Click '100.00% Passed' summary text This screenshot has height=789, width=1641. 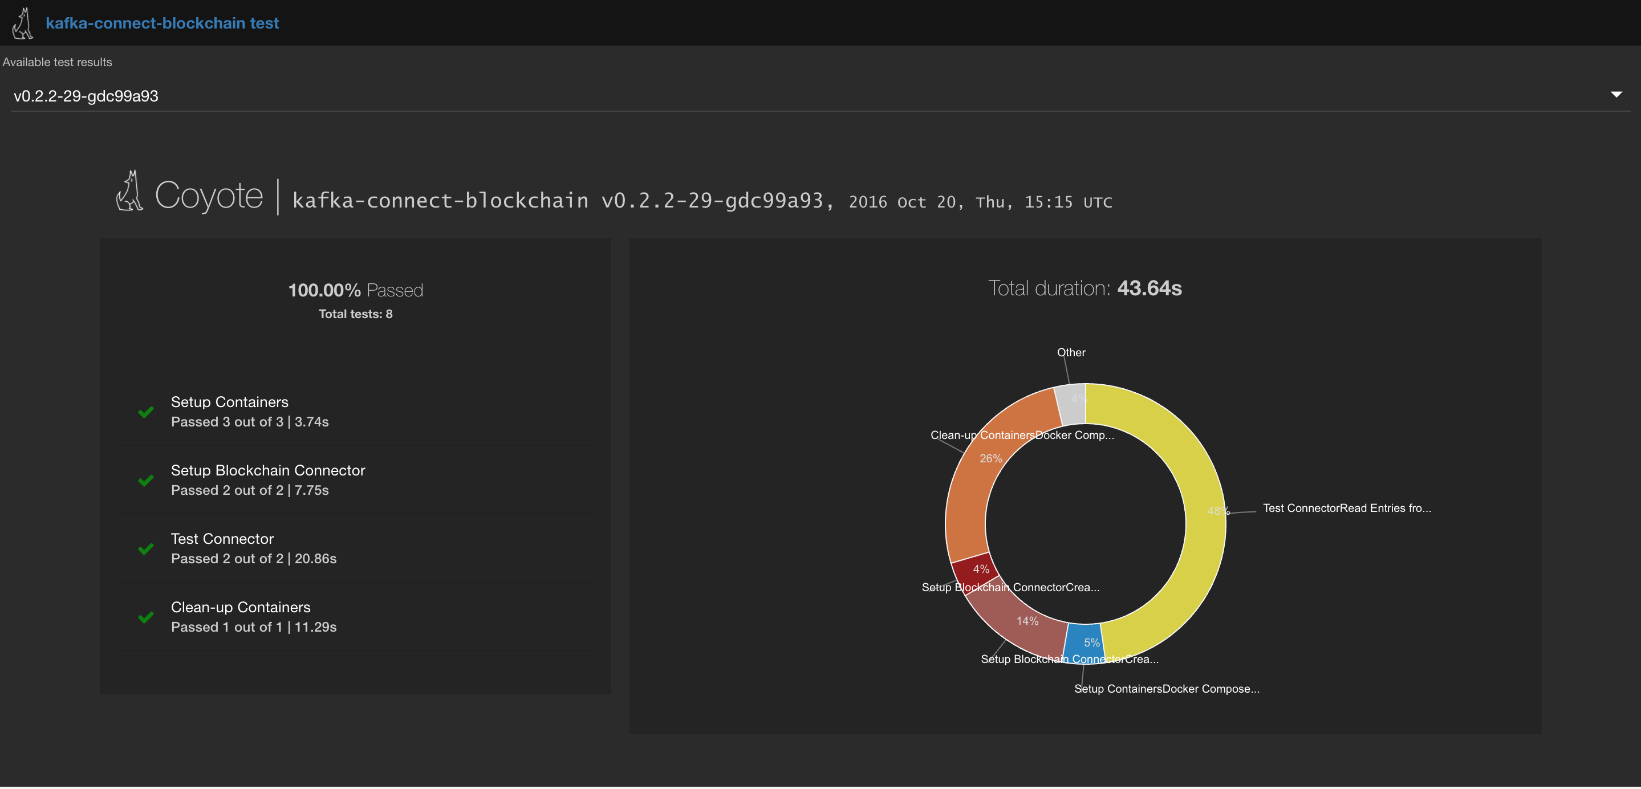[x=355, y=290]
